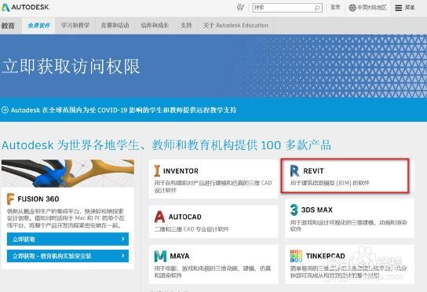Viewport: 427px width, 292px height.
Task: Open the shopping cart icon
Action: pos(240,7)
